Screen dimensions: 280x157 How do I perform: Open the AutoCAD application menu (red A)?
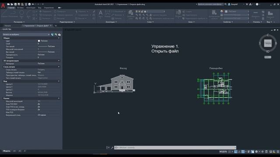(3, 6)
